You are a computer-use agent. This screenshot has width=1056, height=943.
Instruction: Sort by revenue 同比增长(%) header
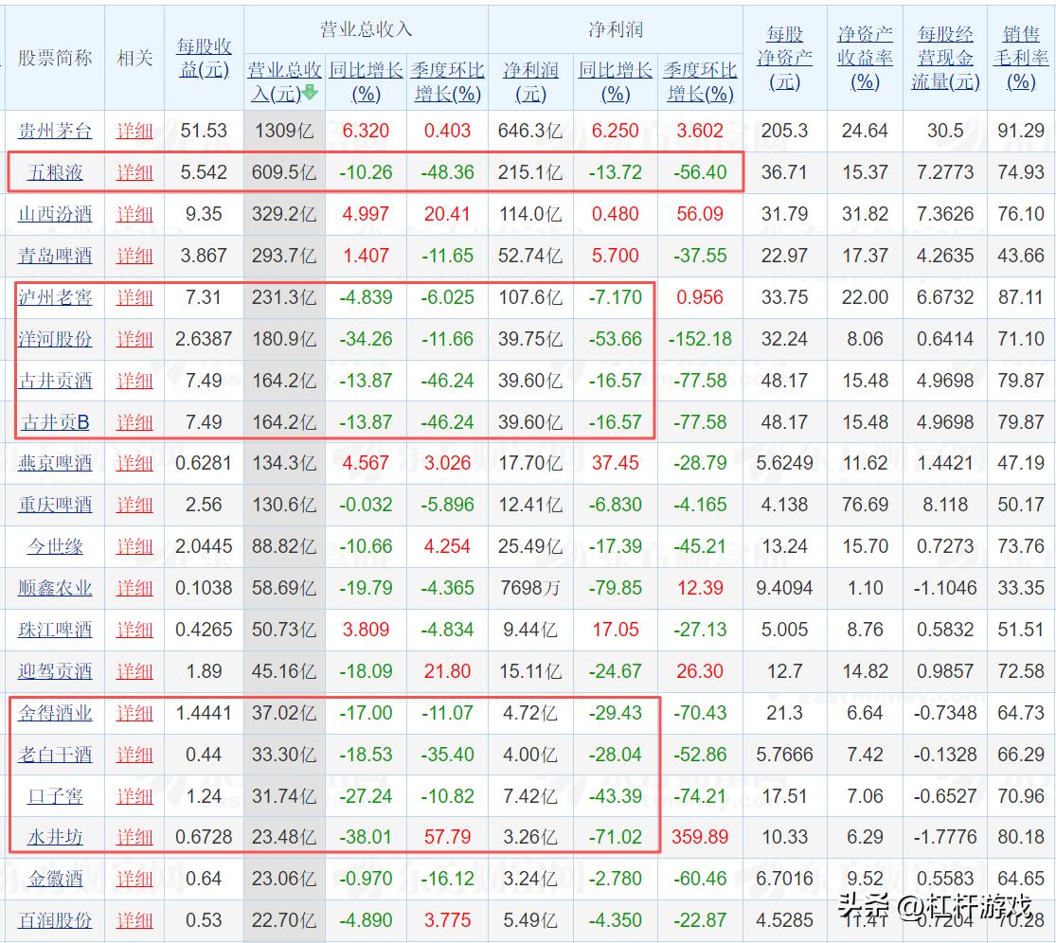point(366,81)
